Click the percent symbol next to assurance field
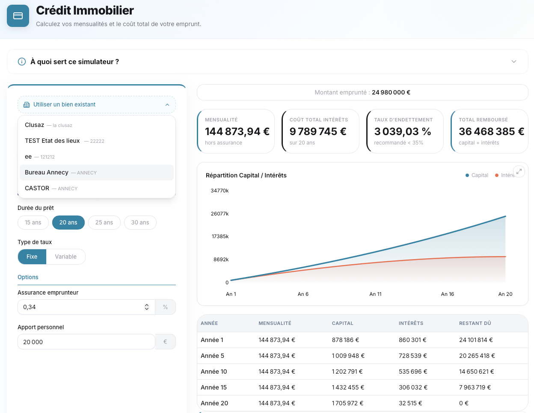 point(165,307)
